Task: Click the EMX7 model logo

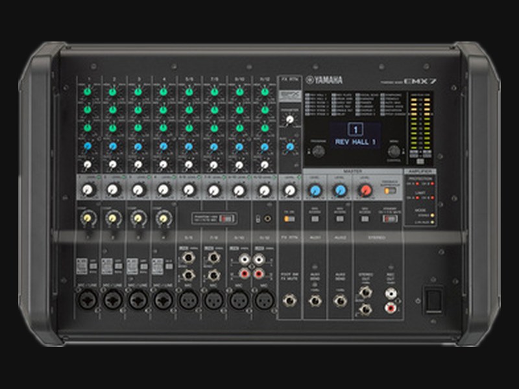Action: click(419, 81)
